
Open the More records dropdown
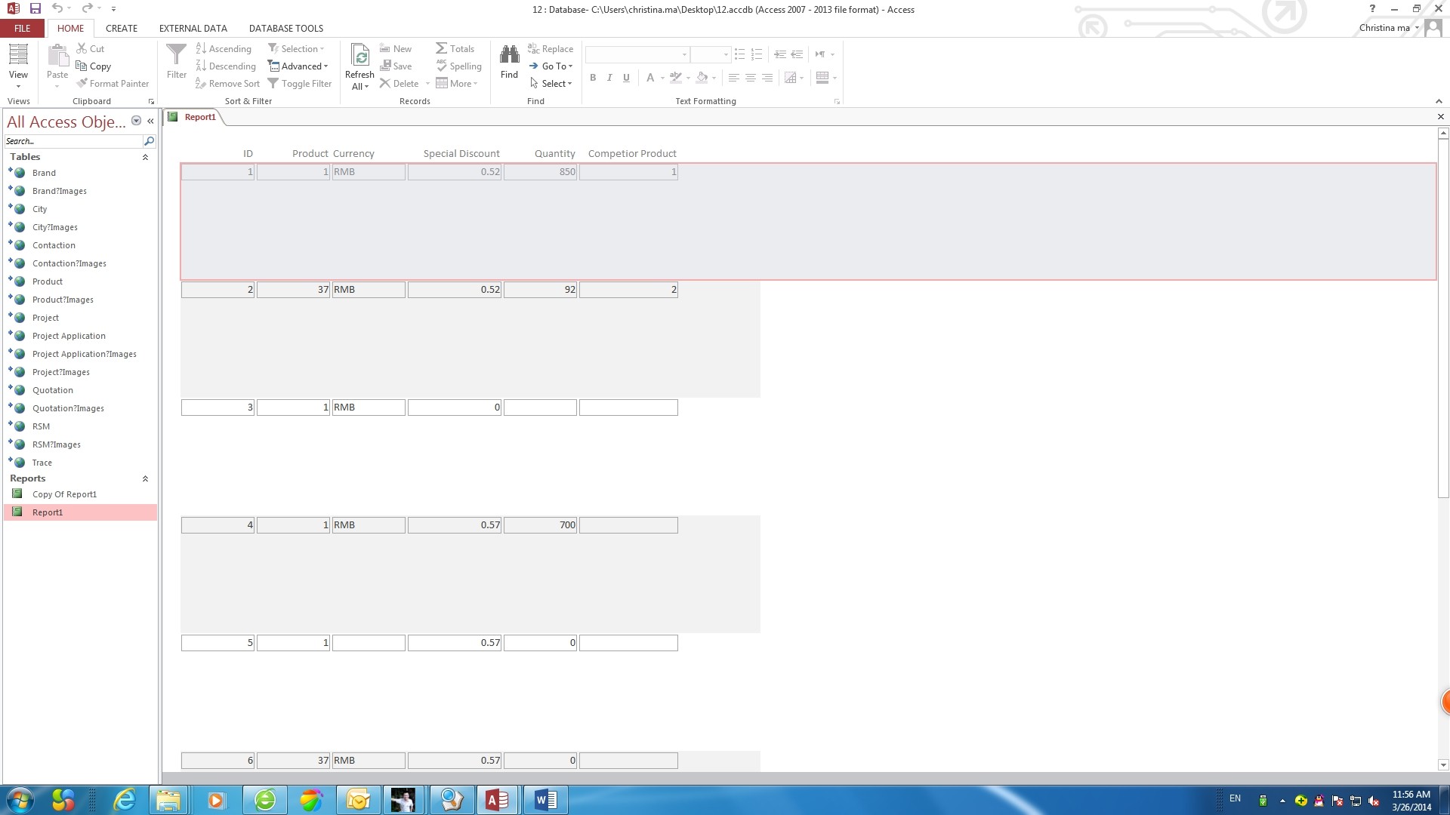click(x=457, y=84)
